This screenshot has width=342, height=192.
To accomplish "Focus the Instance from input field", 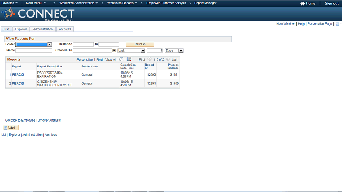I will click(83, 44).
